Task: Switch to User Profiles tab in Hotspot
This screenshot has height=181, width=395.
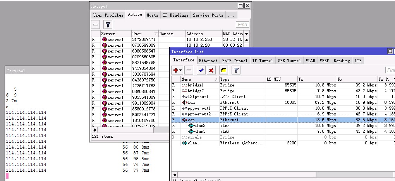Action: tap(108, 15)
